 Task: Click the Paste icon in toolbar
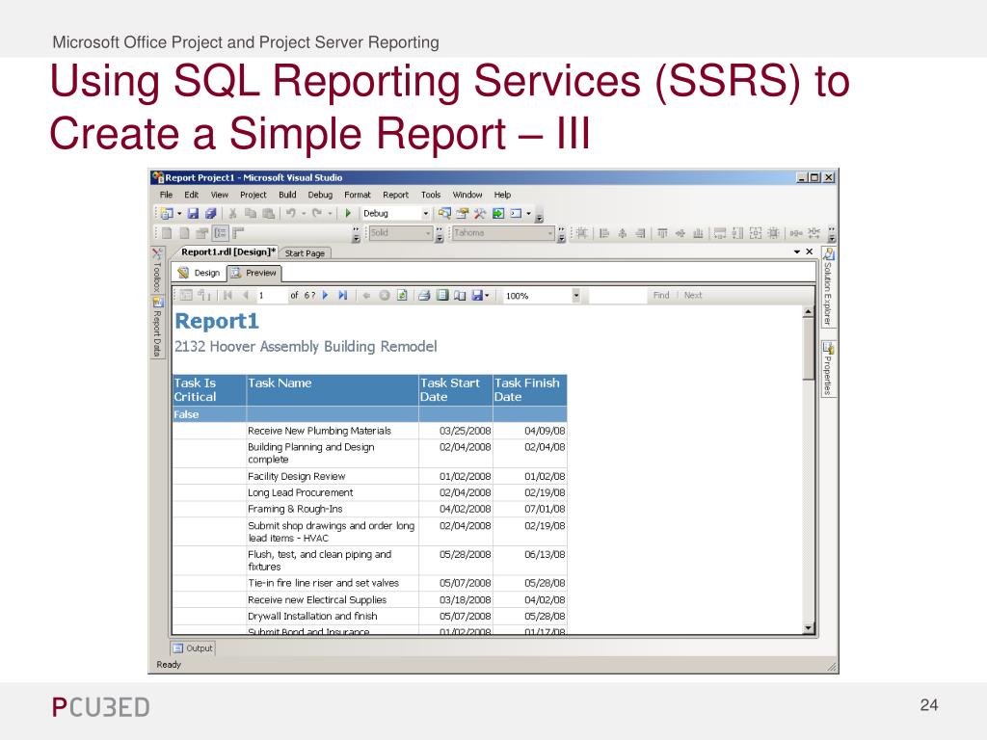tap(268, 213)
